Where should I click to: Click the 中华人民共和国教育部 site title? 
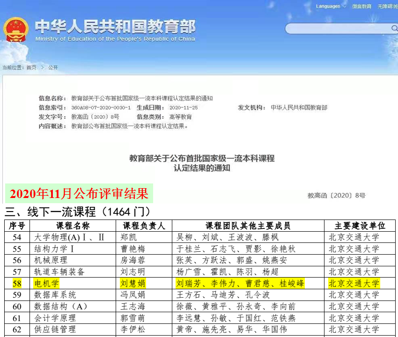pos(115,27)
